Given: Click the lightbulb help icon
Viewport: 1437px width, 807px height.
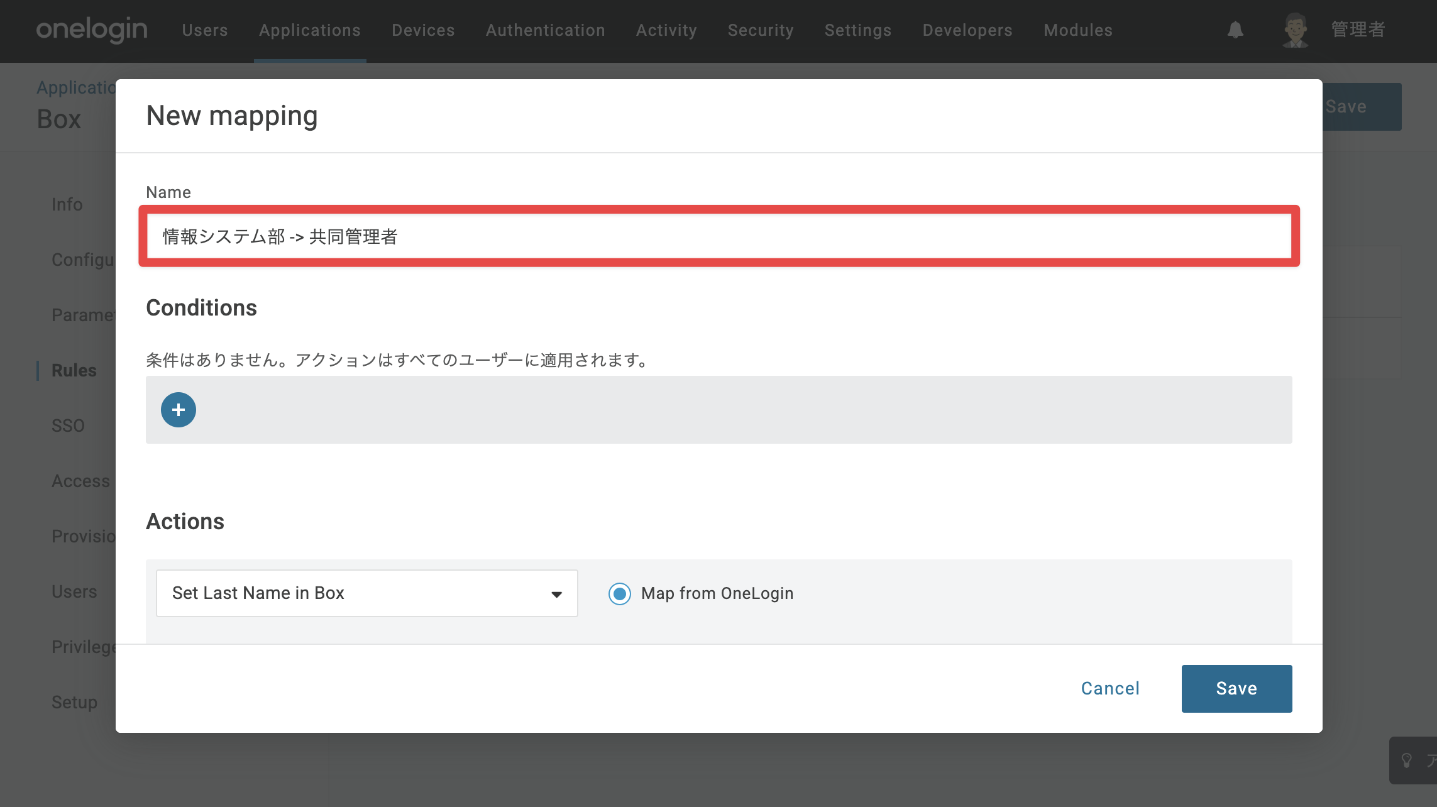Looking at the screenshot, I should tap(1407, 760).
